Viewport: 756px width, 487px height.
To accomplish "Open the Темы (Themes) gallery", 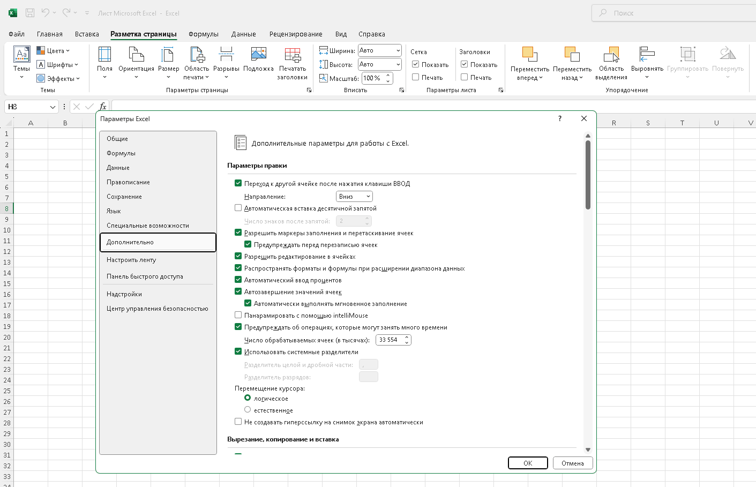I will (21, 63).
